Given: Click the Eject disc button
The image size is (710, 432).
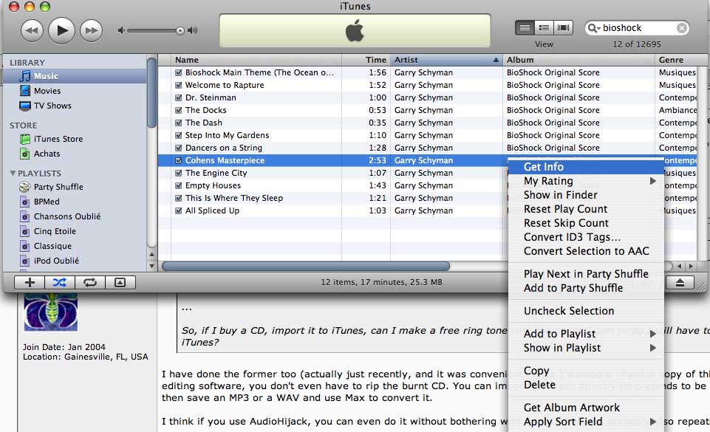Looking at the screenshot, I should 680,283.
